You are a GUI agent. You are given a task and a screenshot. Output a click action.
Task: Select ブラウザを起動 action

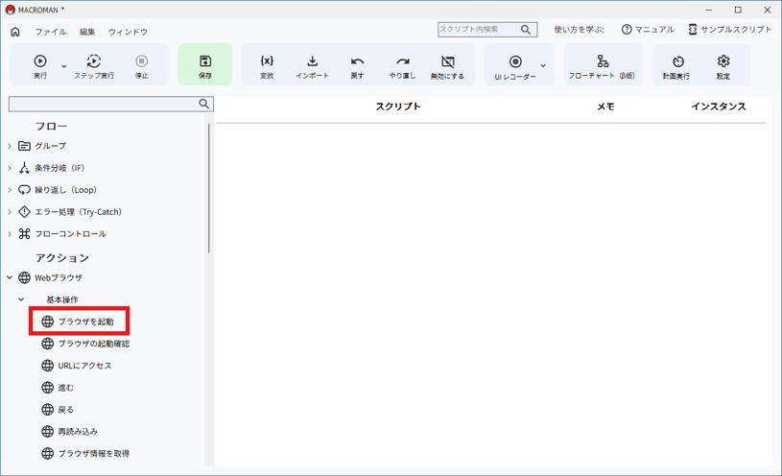(78, 321)
